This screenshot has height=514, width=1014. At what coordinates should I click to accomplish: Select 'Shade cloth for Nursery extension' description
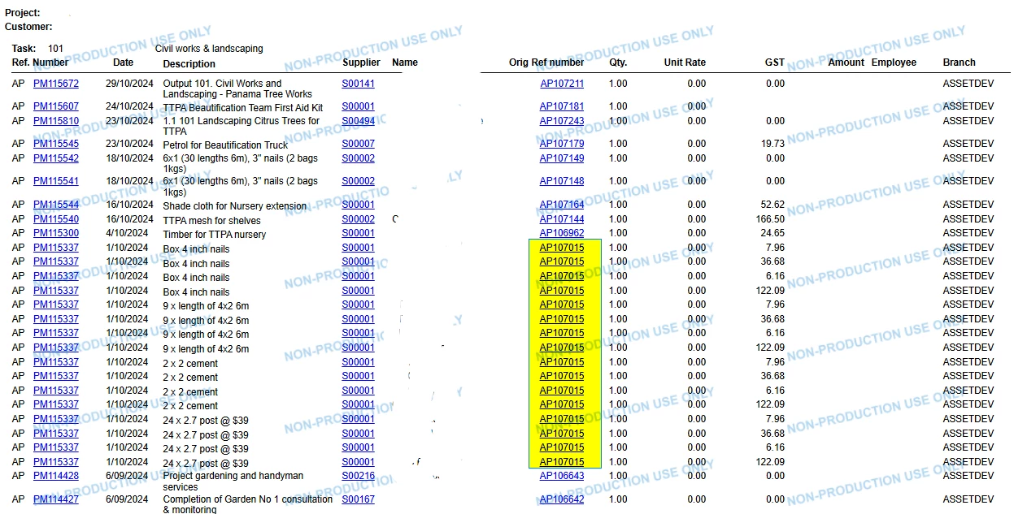(x=235, y=206)
